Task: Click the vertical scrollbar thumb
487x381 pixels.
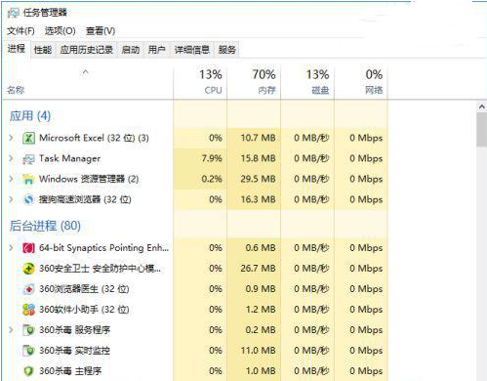Action: point(482,130)
